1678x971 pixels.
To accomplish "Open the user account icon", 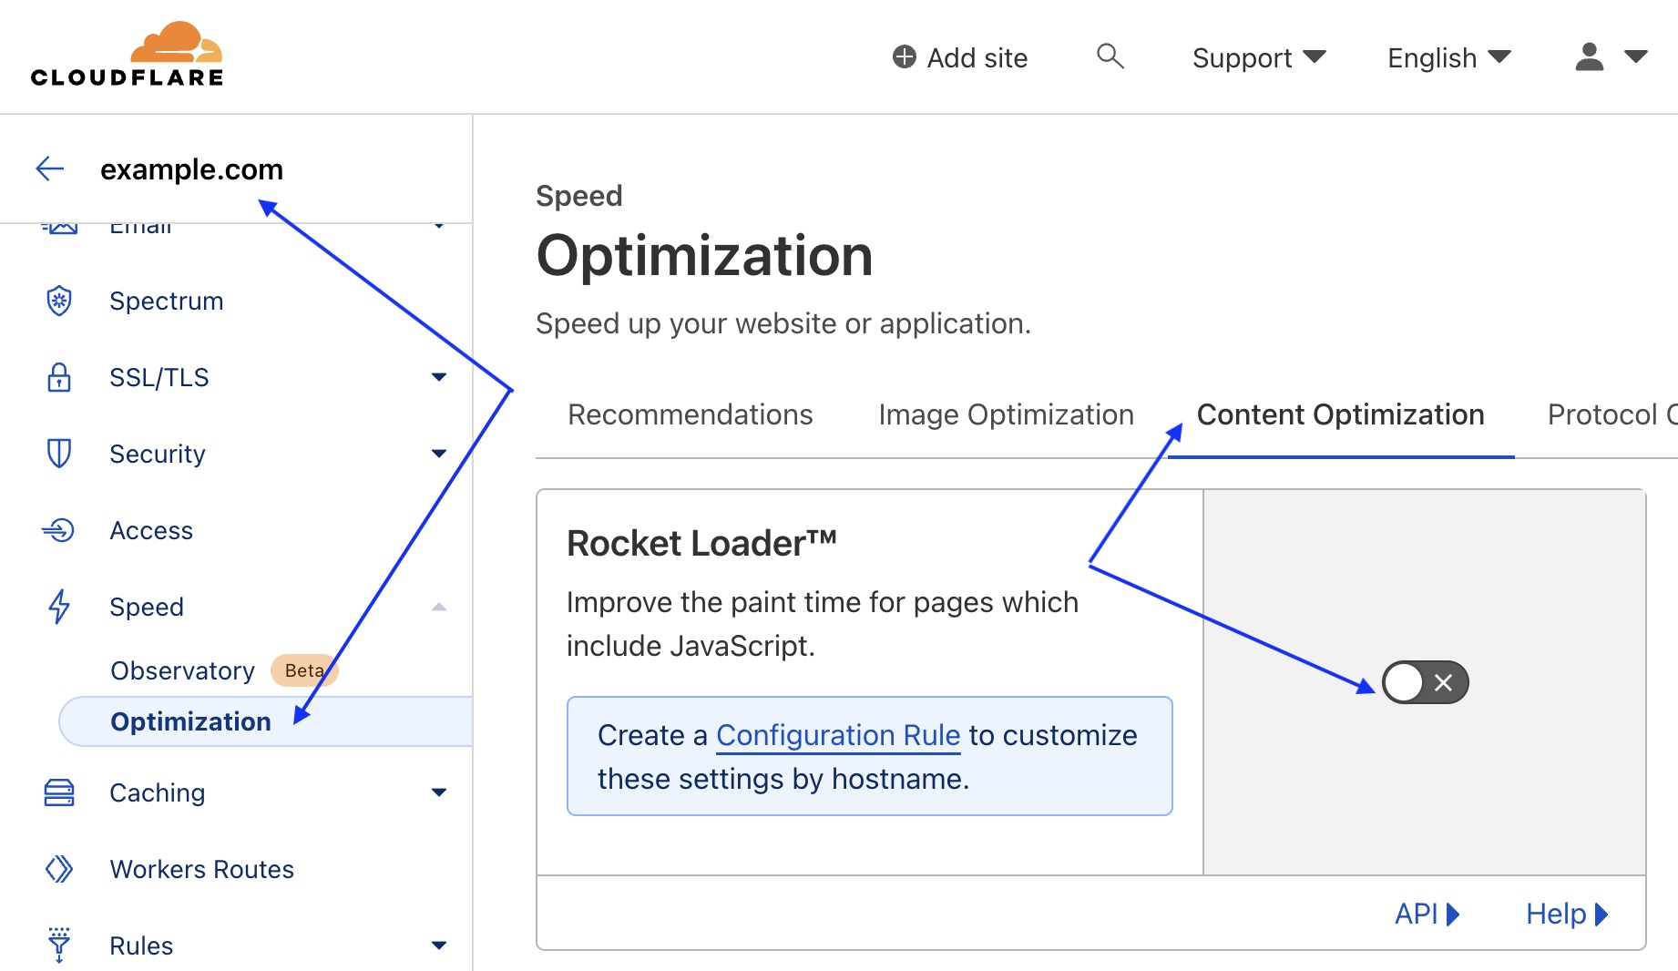I will point(1589,56).
